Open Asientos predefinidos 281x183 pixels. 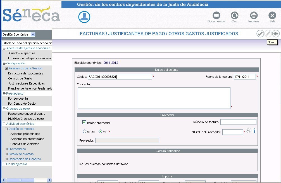pyautogui.click(x=25, y=134)
